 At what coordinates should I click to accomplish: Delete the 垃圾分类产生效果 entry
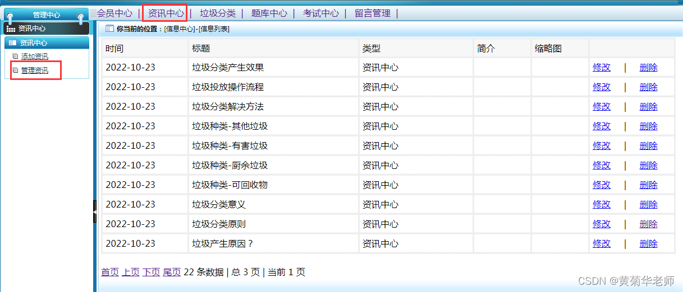pyautogui.click(x=648, y=67)
